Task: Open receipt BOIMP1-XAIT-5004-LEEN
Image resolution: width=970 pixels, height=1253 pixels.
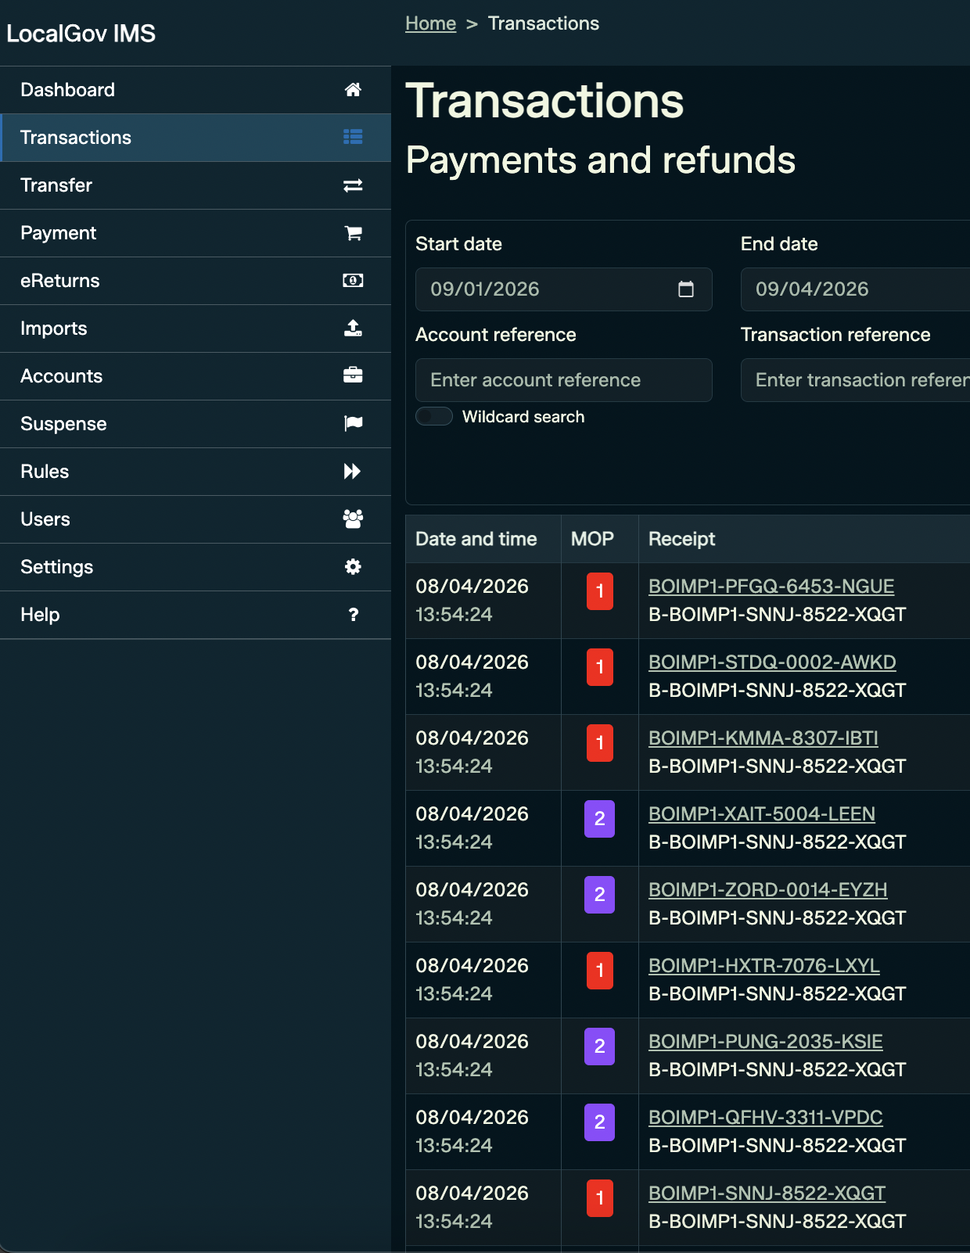Action: tap(762, 814)
